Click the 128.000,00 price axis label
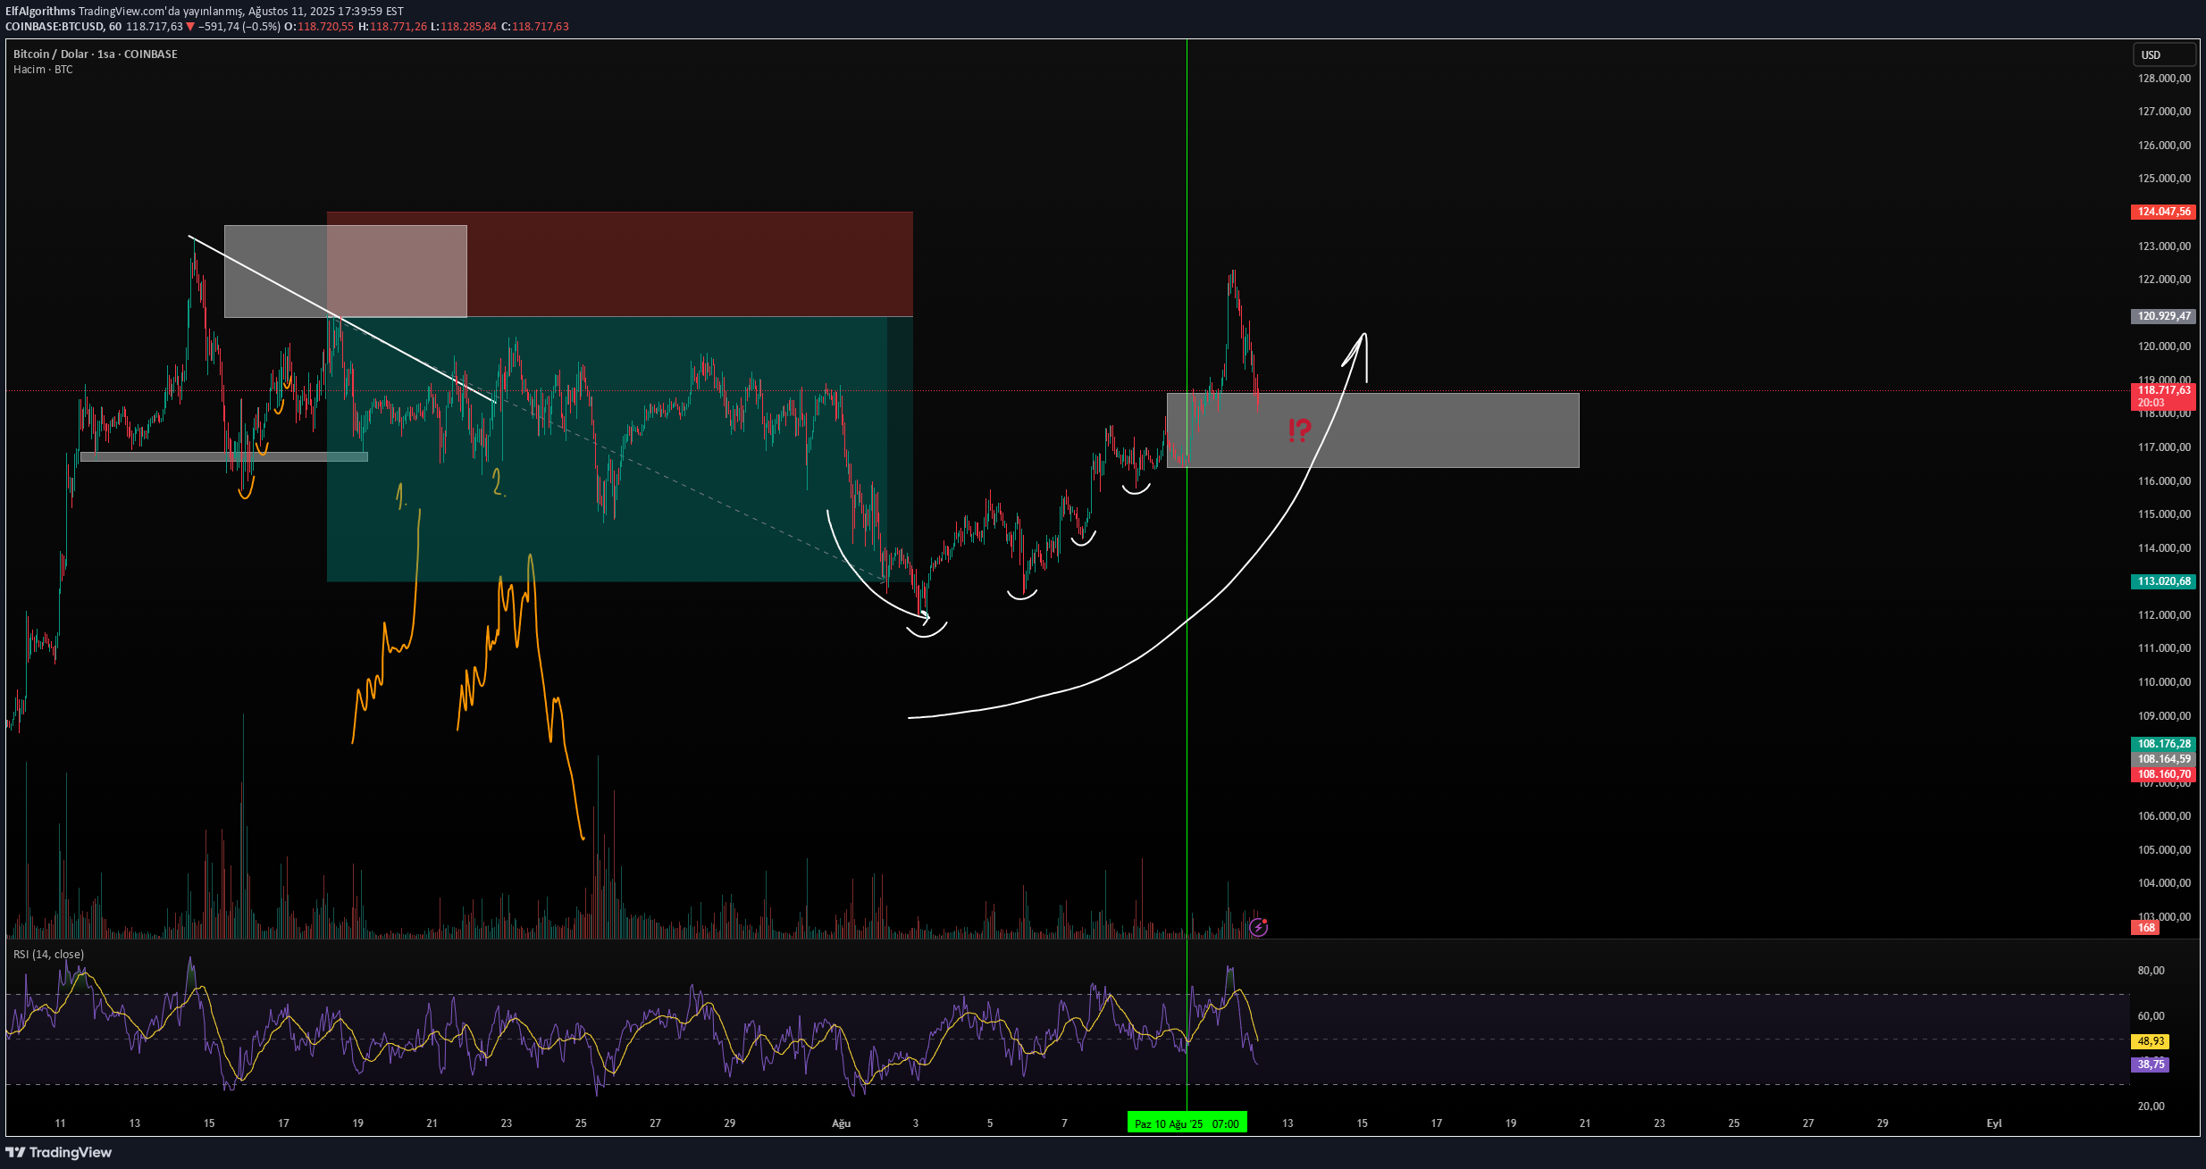2206x1169 pixels. point(2164,79)
